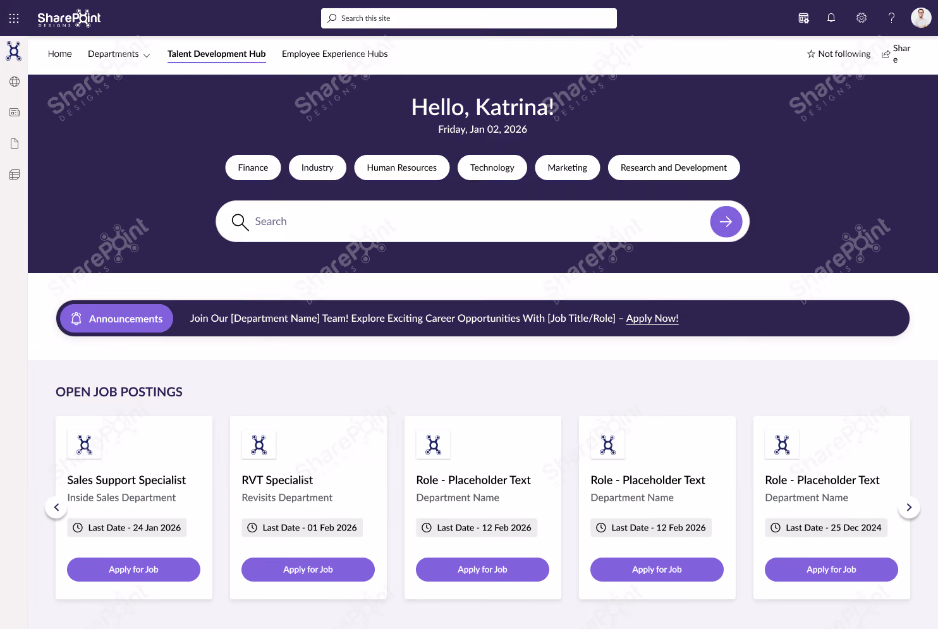Filter by Finance category

[253, 168]
